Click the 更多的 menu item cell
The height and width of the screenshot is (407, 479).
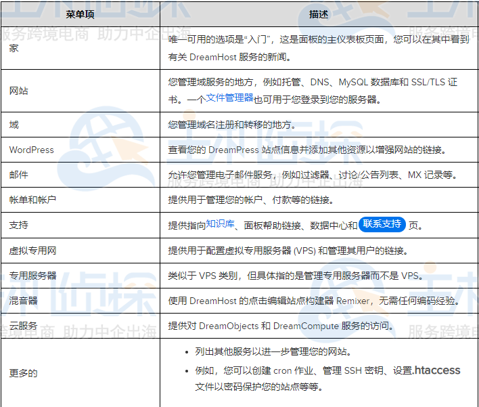click(x=81, y=373)
